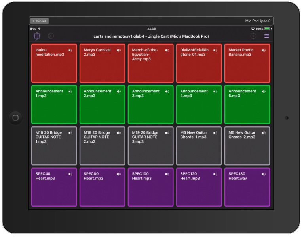Click speaker icon on SPEC180 Heart cart
The image size is (304, 237).
coord(264,174)
